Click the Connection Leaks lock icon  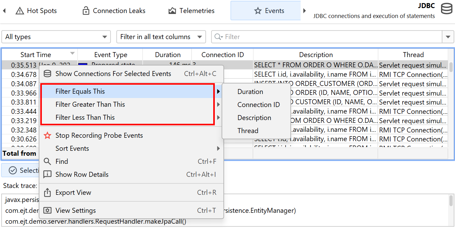(86, 11)
